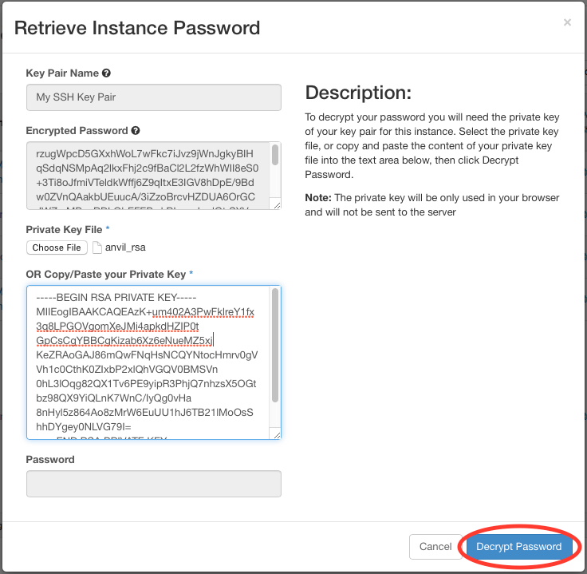This screenshot has width=587, height=574.
Task: Click inside the Encrypted Password text box
Action: [148, 174]
